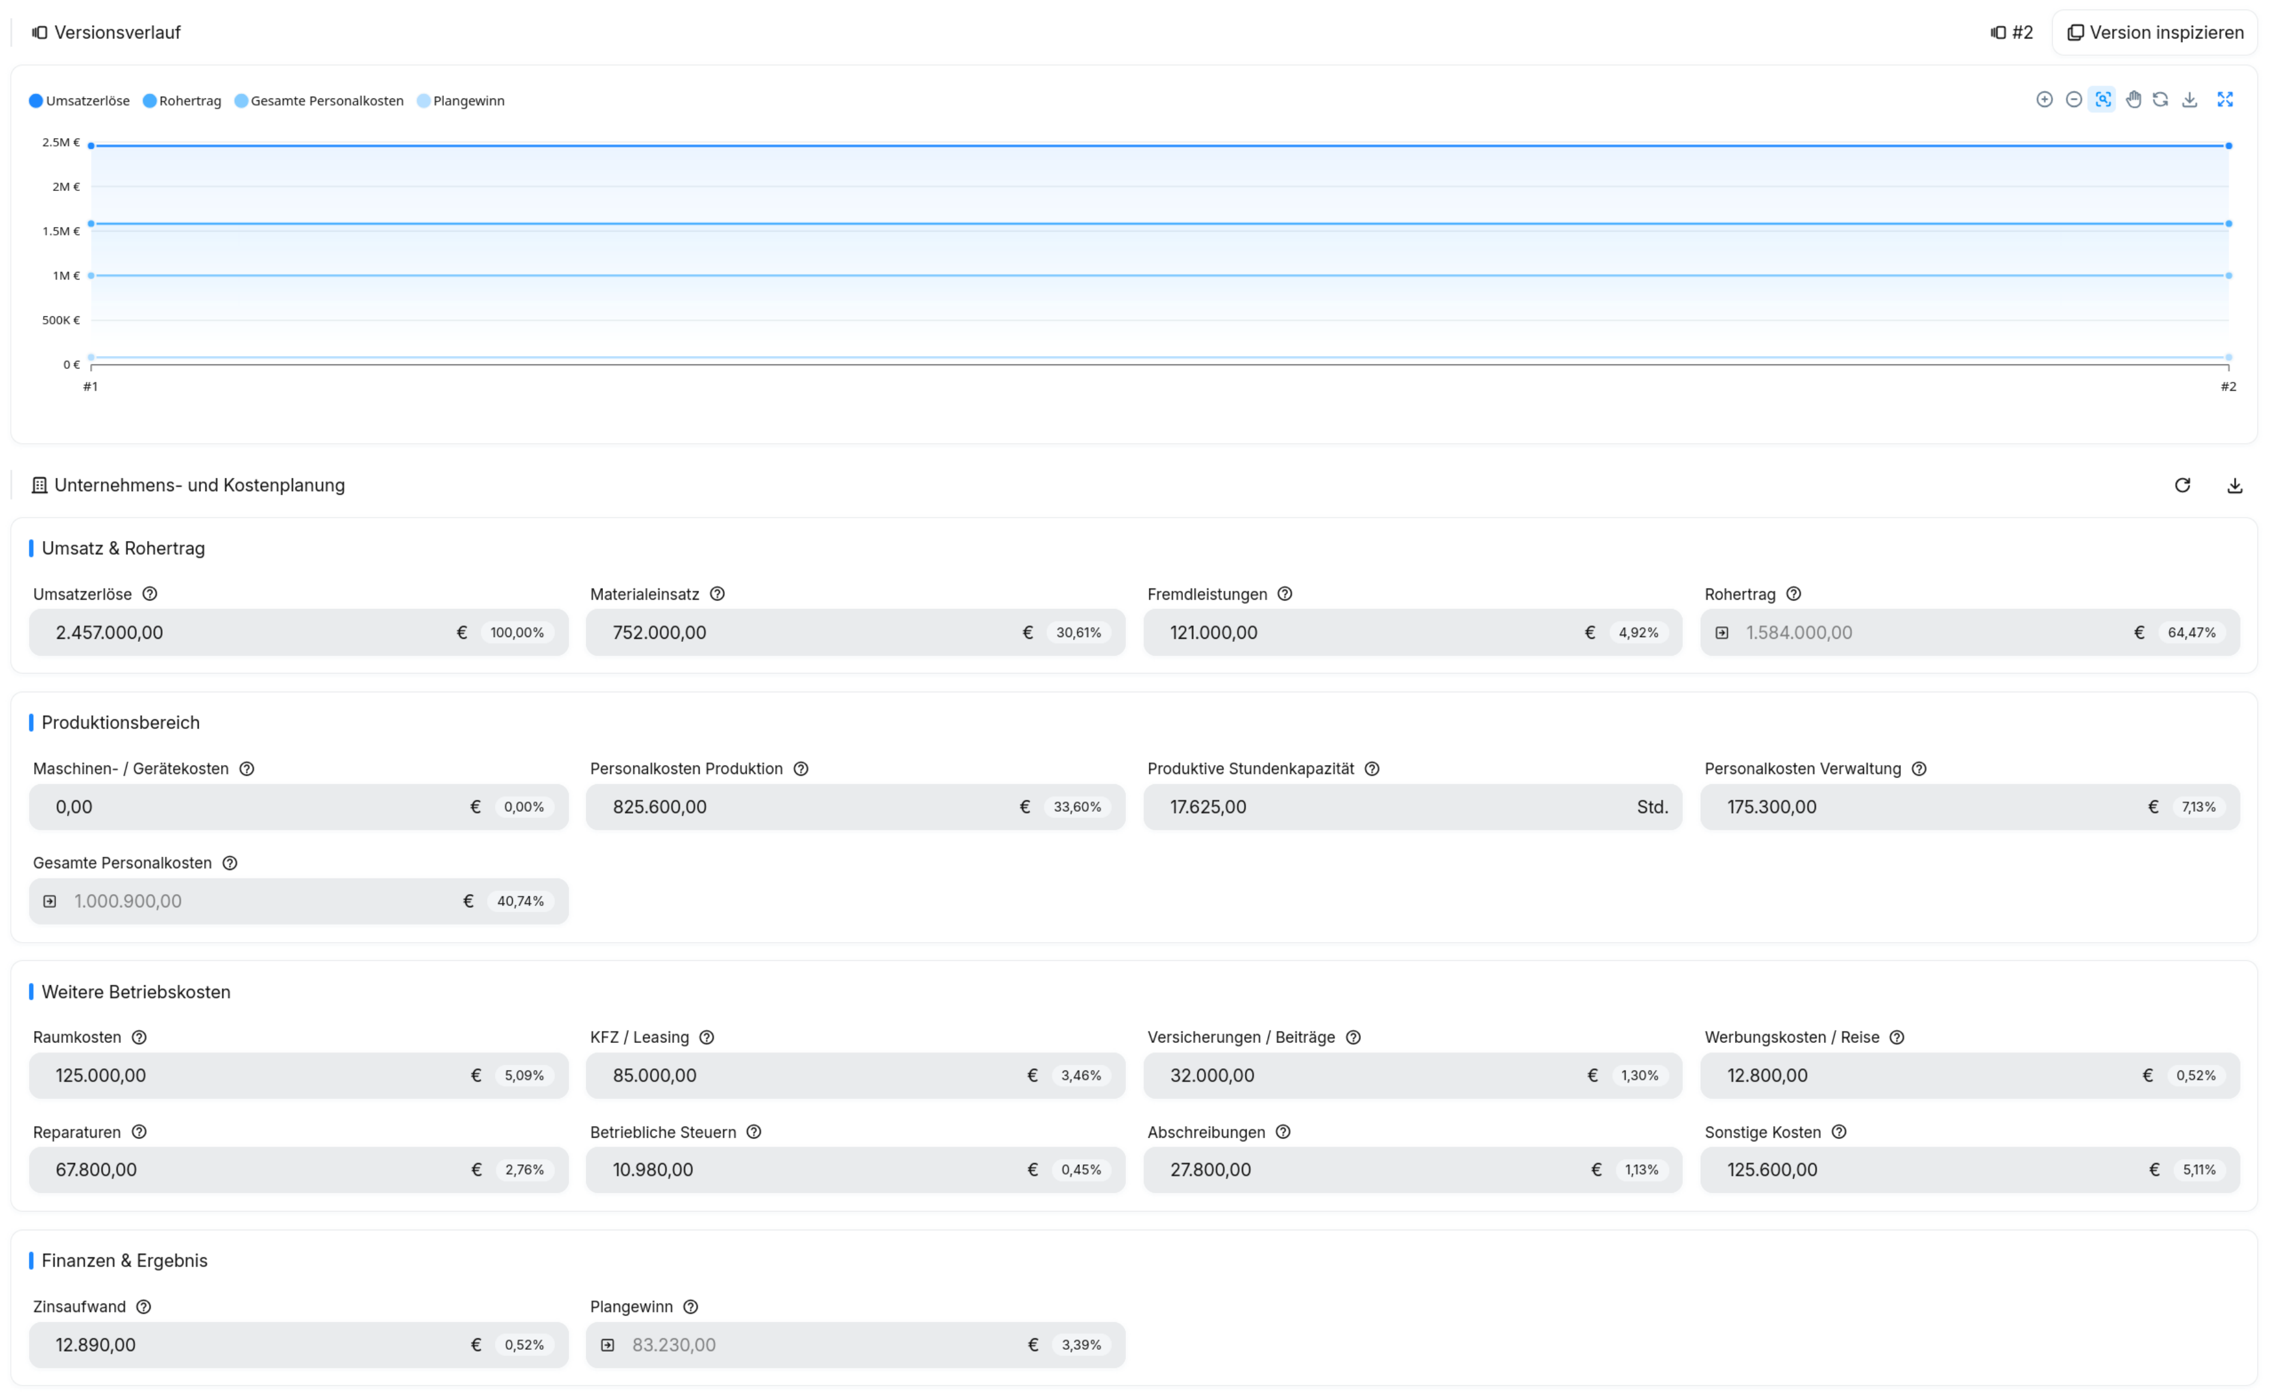
Task: Reset the chart zoom
Action: [x=2161, y=100]
